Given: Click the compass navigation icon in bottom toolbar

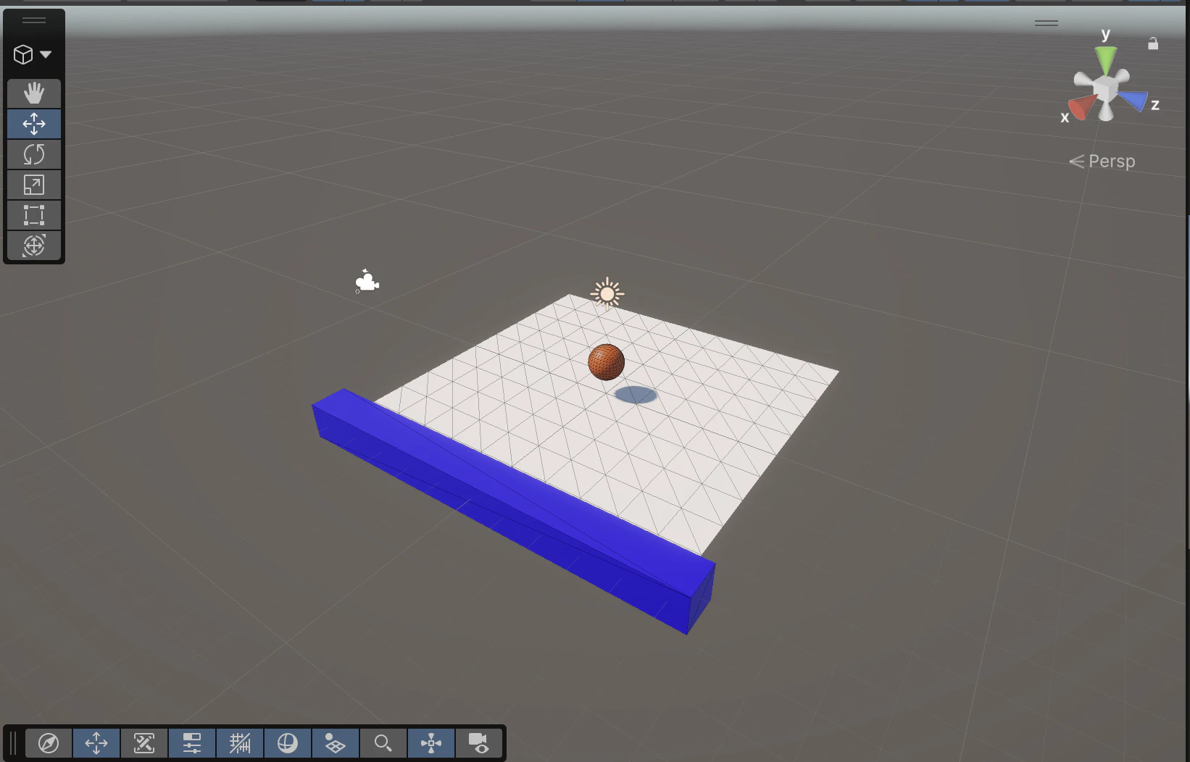Looking at the screenshot, I should [49, 743].
